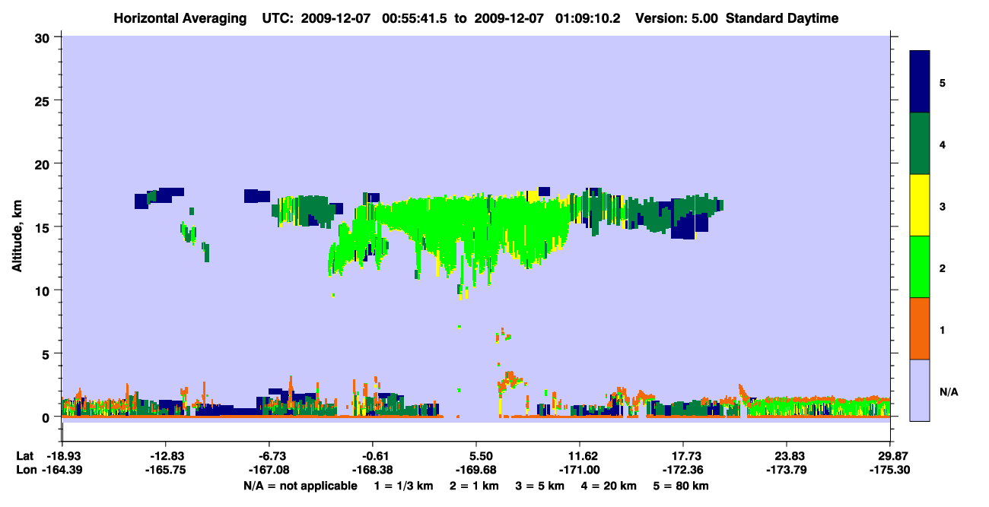Click the yellow 3 colorbar segment
This screenshot has width=989, height=507.
click(x=920, y=205)
